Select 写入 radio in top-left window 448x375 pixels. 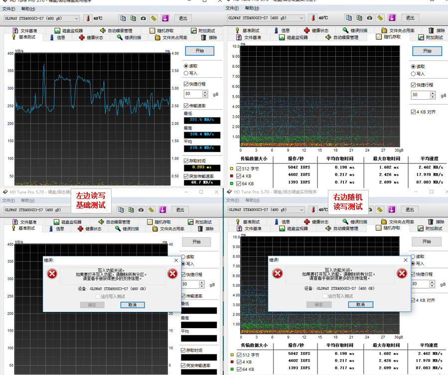(186, 73)
